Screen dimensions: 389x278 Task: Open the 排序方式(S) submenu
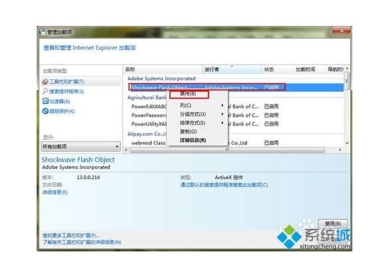(x=197, y=123)
